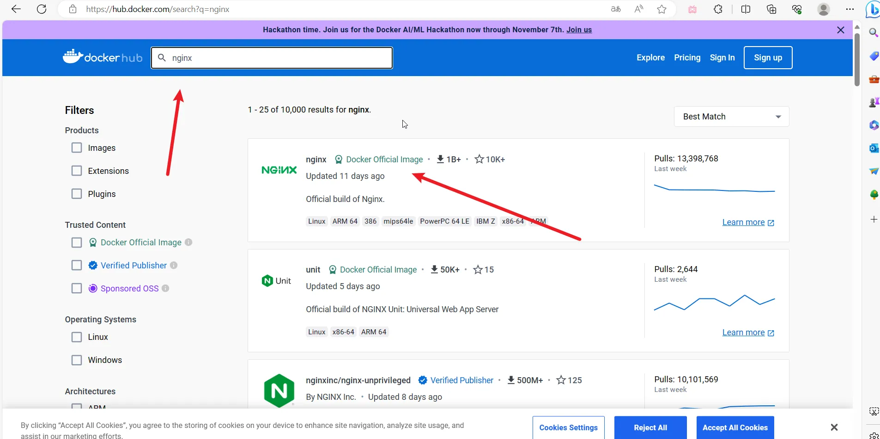Viewport: 880px width, 439px height.
Task: Go back with the browser back arrow
Action: coord(16,9)
